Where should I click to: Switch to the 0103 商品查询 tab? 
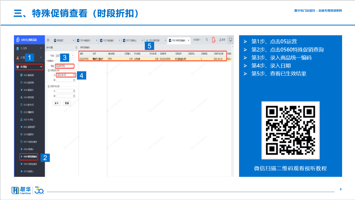pyautogui.click(x=107, y=40)
